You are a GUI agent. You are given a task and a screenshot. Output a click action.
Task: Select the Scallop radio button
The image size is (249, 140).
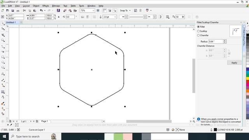coord(198,31)
